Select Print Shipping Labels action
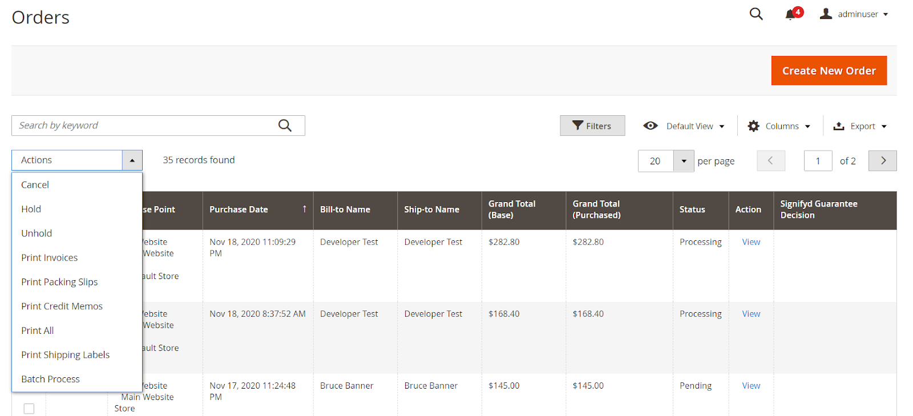 (66, 355)
